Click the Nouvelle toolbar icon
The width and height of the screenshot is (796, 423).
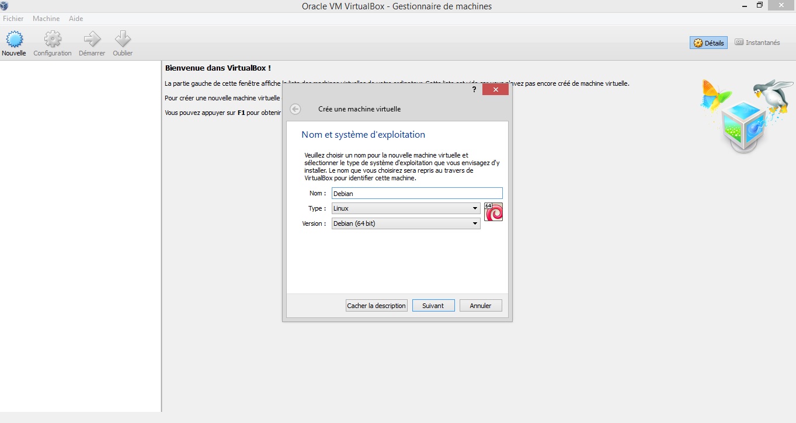coord(14,40)
